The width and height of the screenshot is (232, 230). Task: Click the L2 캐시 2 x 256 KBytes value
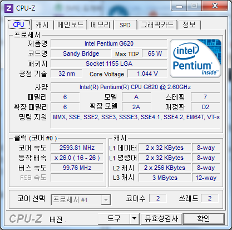pyautogui.click(x=165, y=168)
